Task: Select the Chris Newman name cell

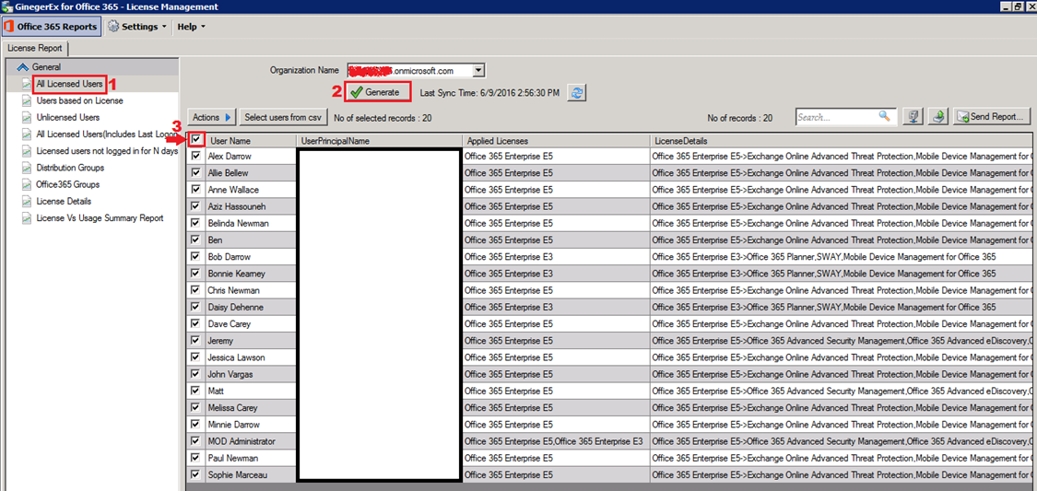Action: click(x=251, y=290)
